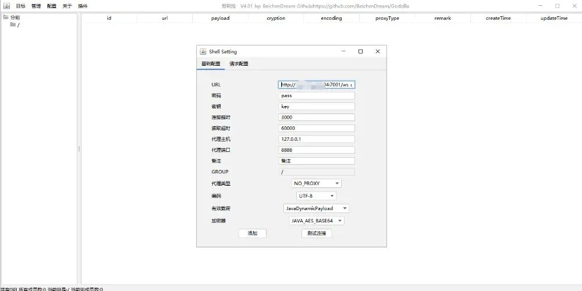Open the 目标 menu
Screen dimensions: 582x291
coord(21,6)
